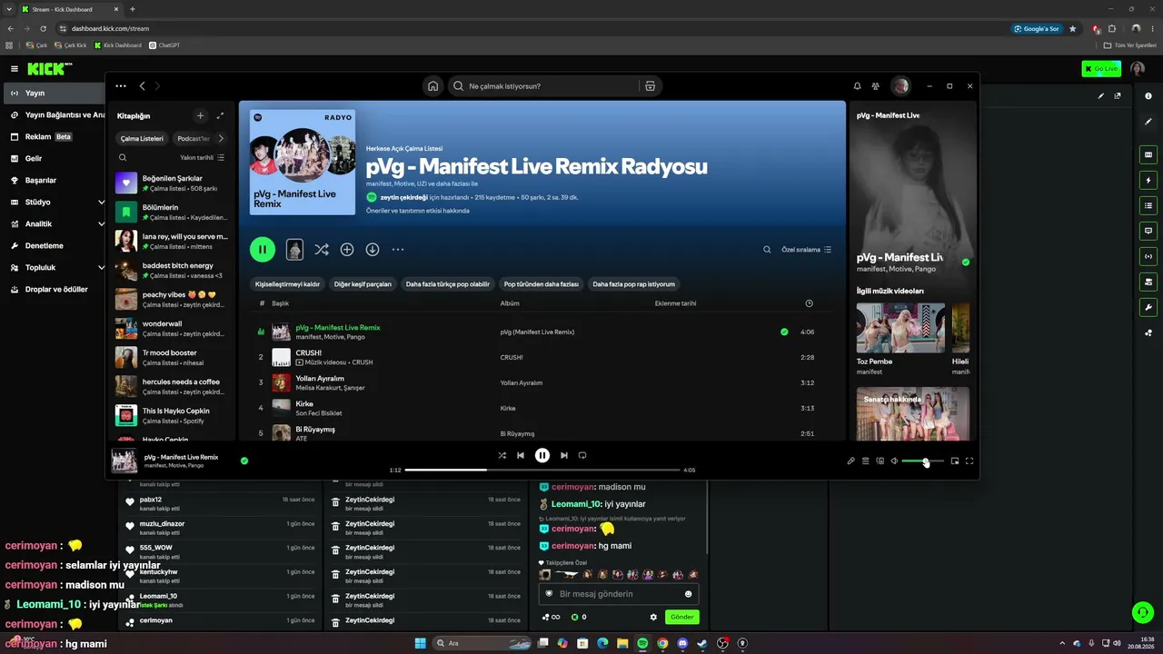Viewport: 1163px width, 654px height.
Task: Click the Go Live button
Action: point(1101,69)
